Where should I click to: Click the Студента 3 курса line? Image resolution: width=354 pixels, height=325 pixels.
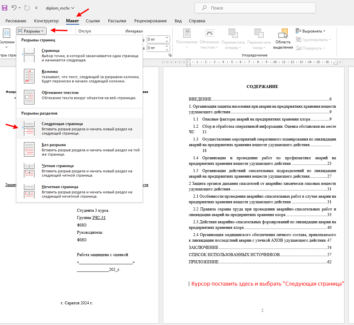(93, 210)
